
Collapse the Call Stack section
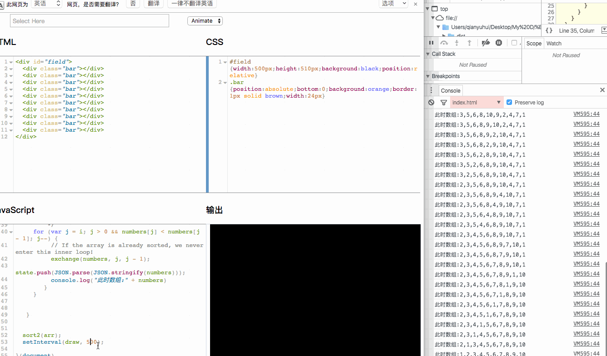428,54
